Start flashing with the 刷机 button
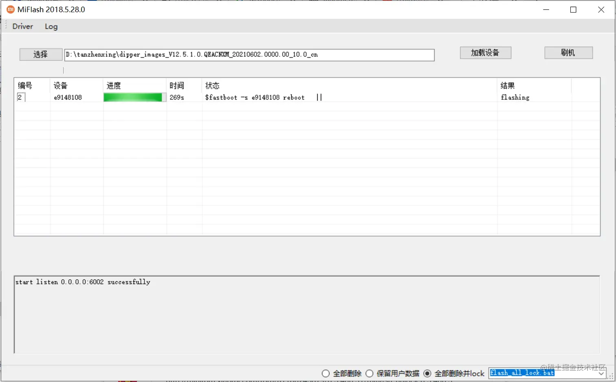Image resolution: width=616 pixels, height=382 pixels. 568,52
